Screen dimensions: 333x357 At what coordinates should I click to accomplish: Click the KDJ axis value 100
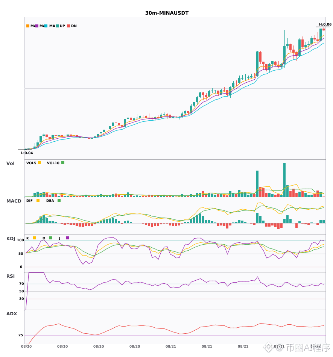20,240
